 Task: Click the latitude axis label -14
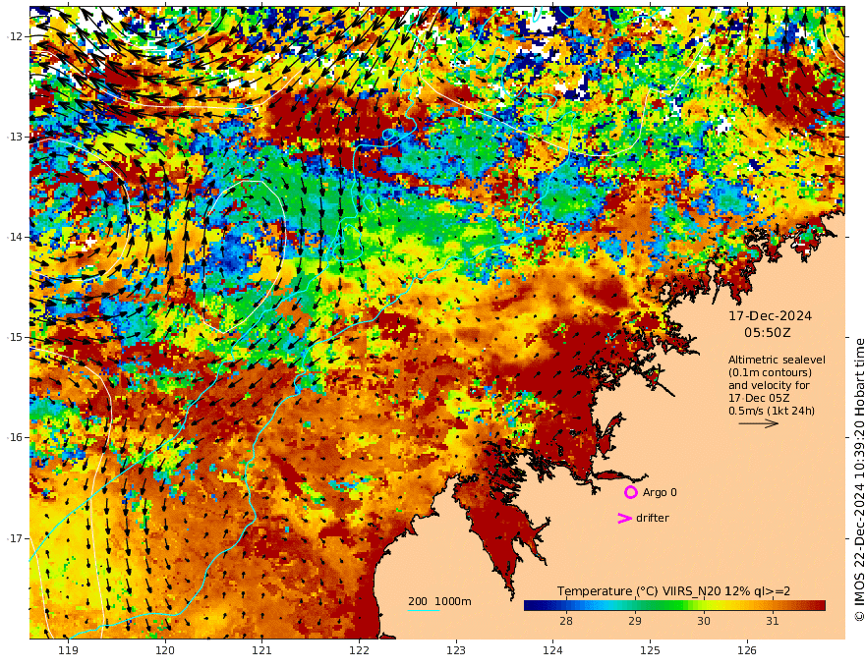tap(15, 237)
